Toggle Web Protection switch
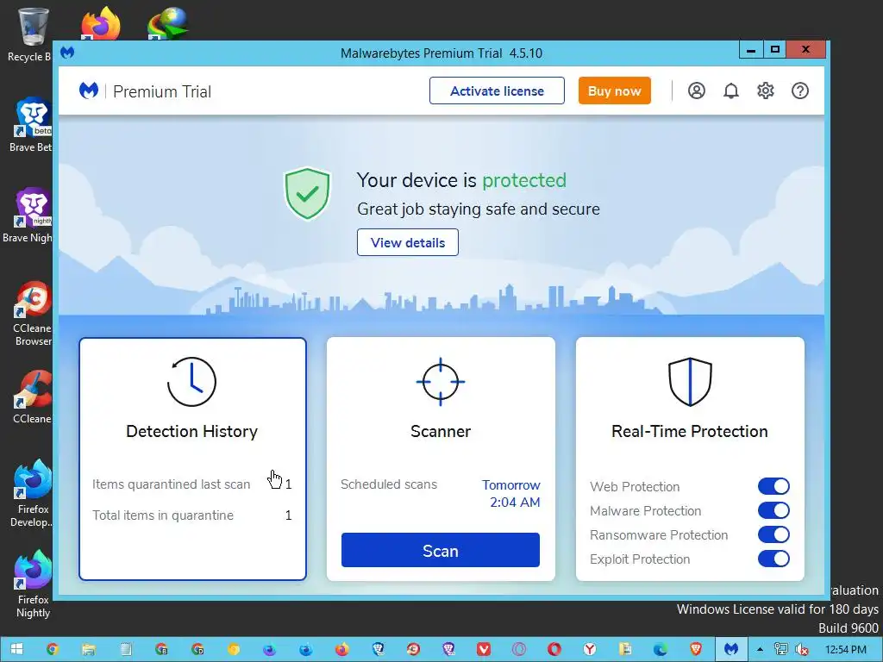 (x=773, y=486)
